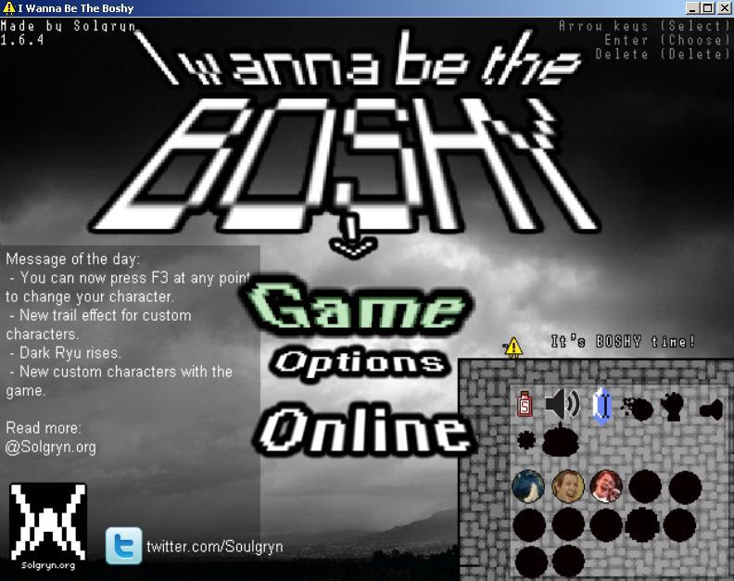734x581 pixels.
Task: Click "You can now press F3" message line
Action: click(130, 278)
